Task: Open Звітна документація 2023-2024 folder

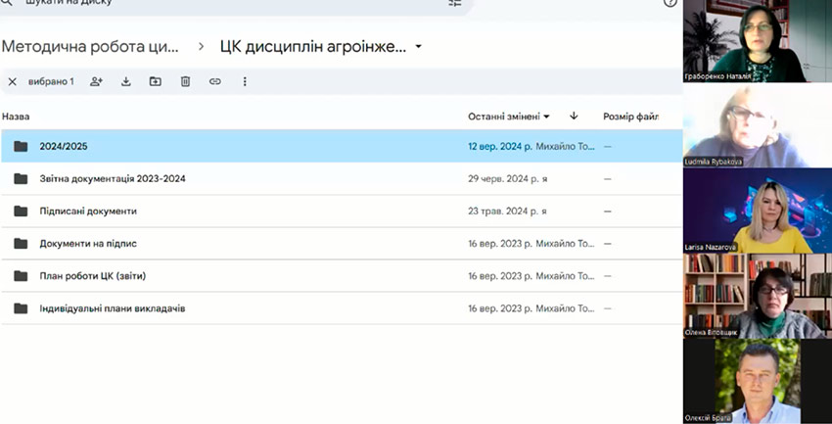Action: (112, 179)
